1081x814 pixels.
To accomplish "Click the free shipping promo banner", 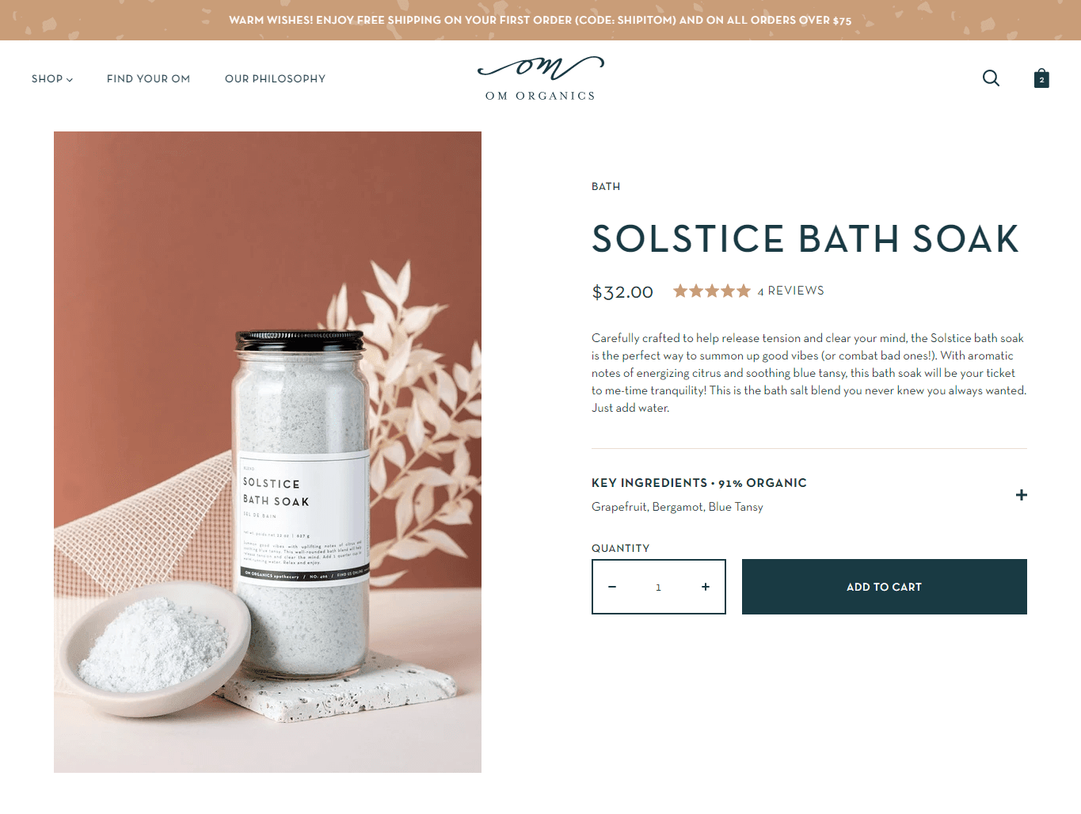I will click(x=540, y=20).
